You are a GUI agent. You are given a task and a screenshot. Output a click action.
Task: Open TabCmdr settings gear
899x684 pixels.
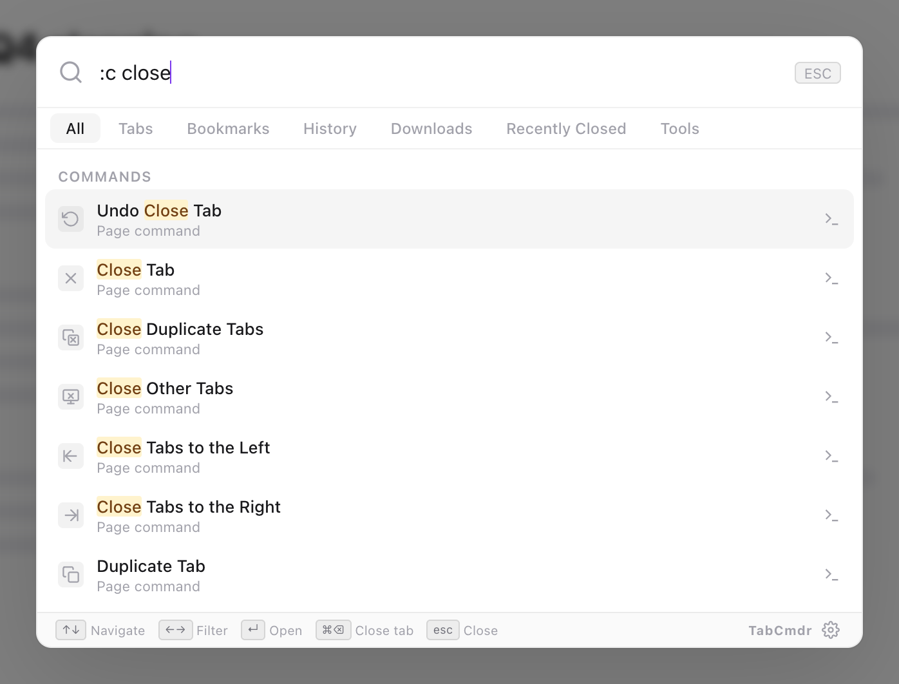pyautogui.click(x=831, y=630)
